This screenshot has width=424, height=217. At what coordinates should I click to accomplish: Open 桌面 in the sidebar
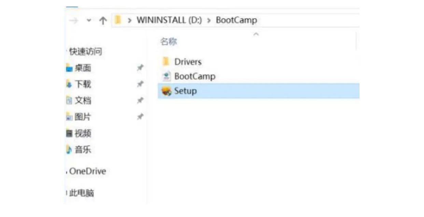(x=83, y=68)
